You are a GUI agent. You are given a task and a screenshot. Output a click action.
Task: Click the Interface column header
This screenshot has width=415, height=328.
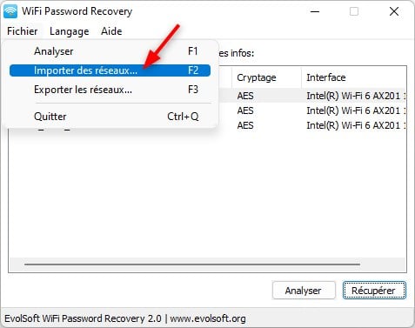coord(354,77)
